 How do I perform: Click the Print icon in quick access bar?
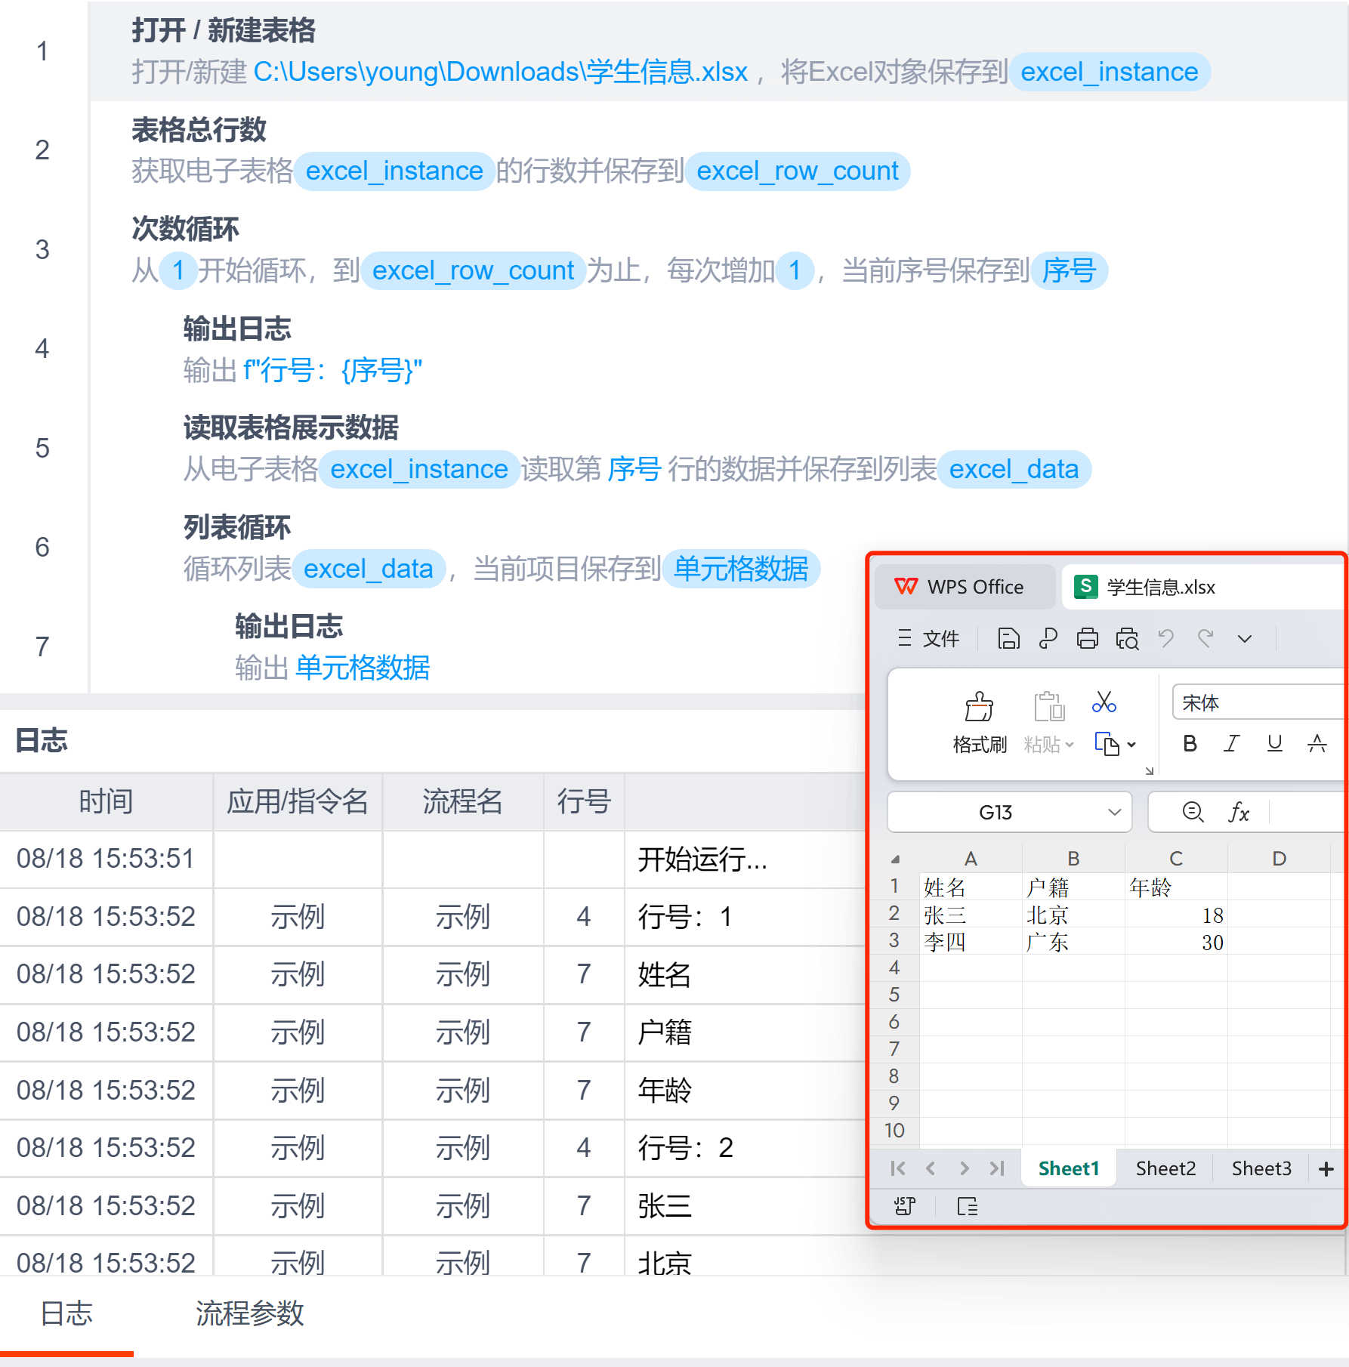pyautogui.click(x=1087, y=639)
